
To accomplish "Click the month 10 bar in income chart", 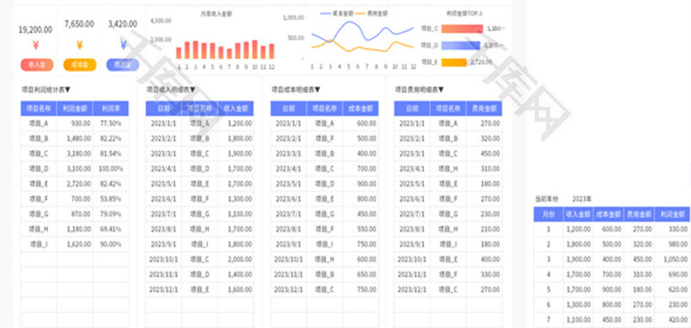I will coord(254,50).
